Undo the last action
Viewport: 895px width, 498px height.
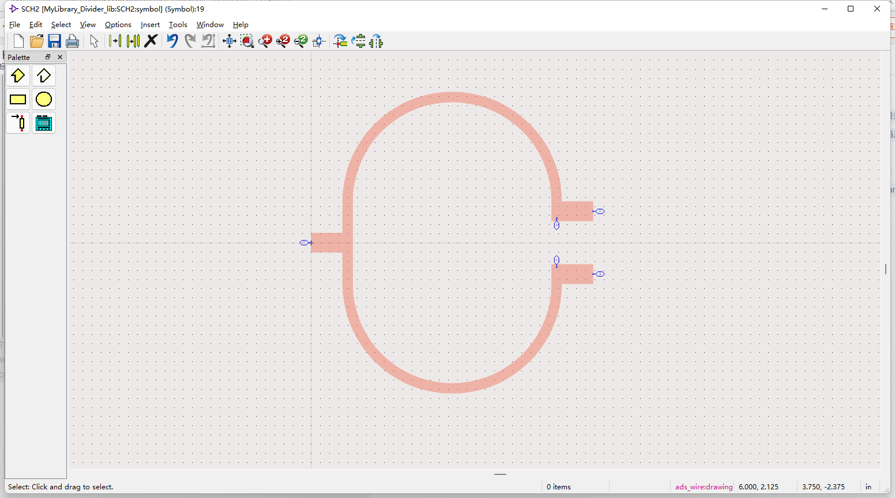click(x=172, y=41)
